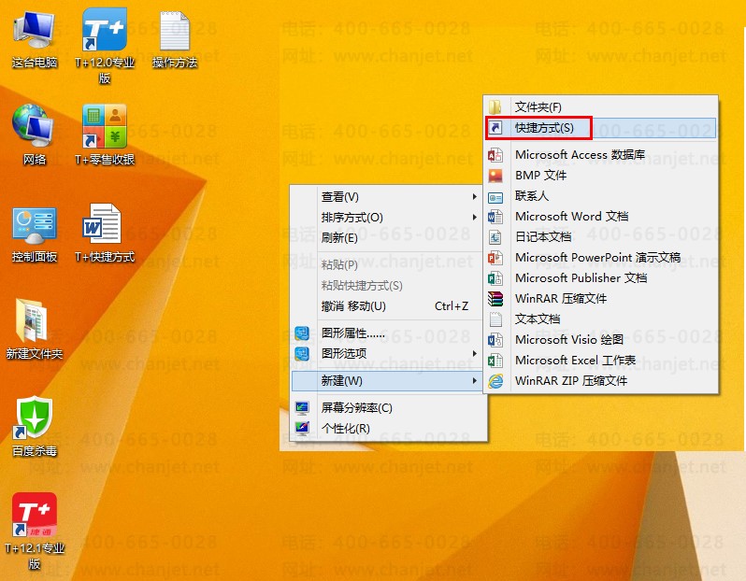Open 个性化(R) from the context menu
The width and height of the screenshot is (746, 581).
click(x=389, y=429)
